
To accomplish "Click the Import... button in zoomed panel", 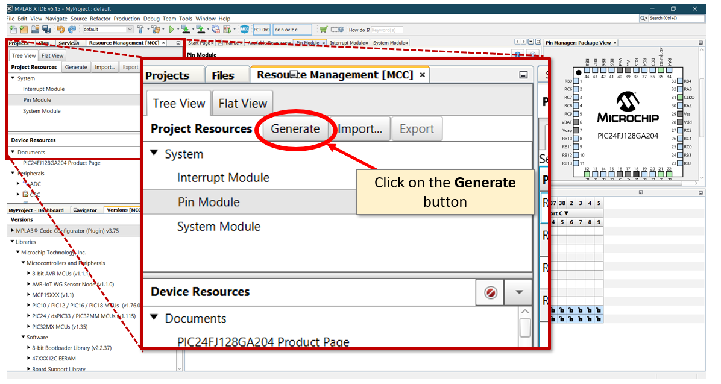I will click(x=359, y=129).
